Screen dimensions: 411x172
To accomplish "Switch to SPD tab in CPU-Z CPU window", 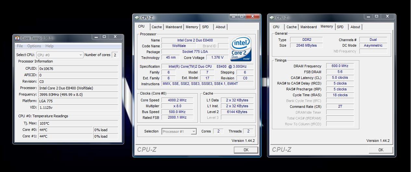I will pyautogui.click(x=205, y=27).
